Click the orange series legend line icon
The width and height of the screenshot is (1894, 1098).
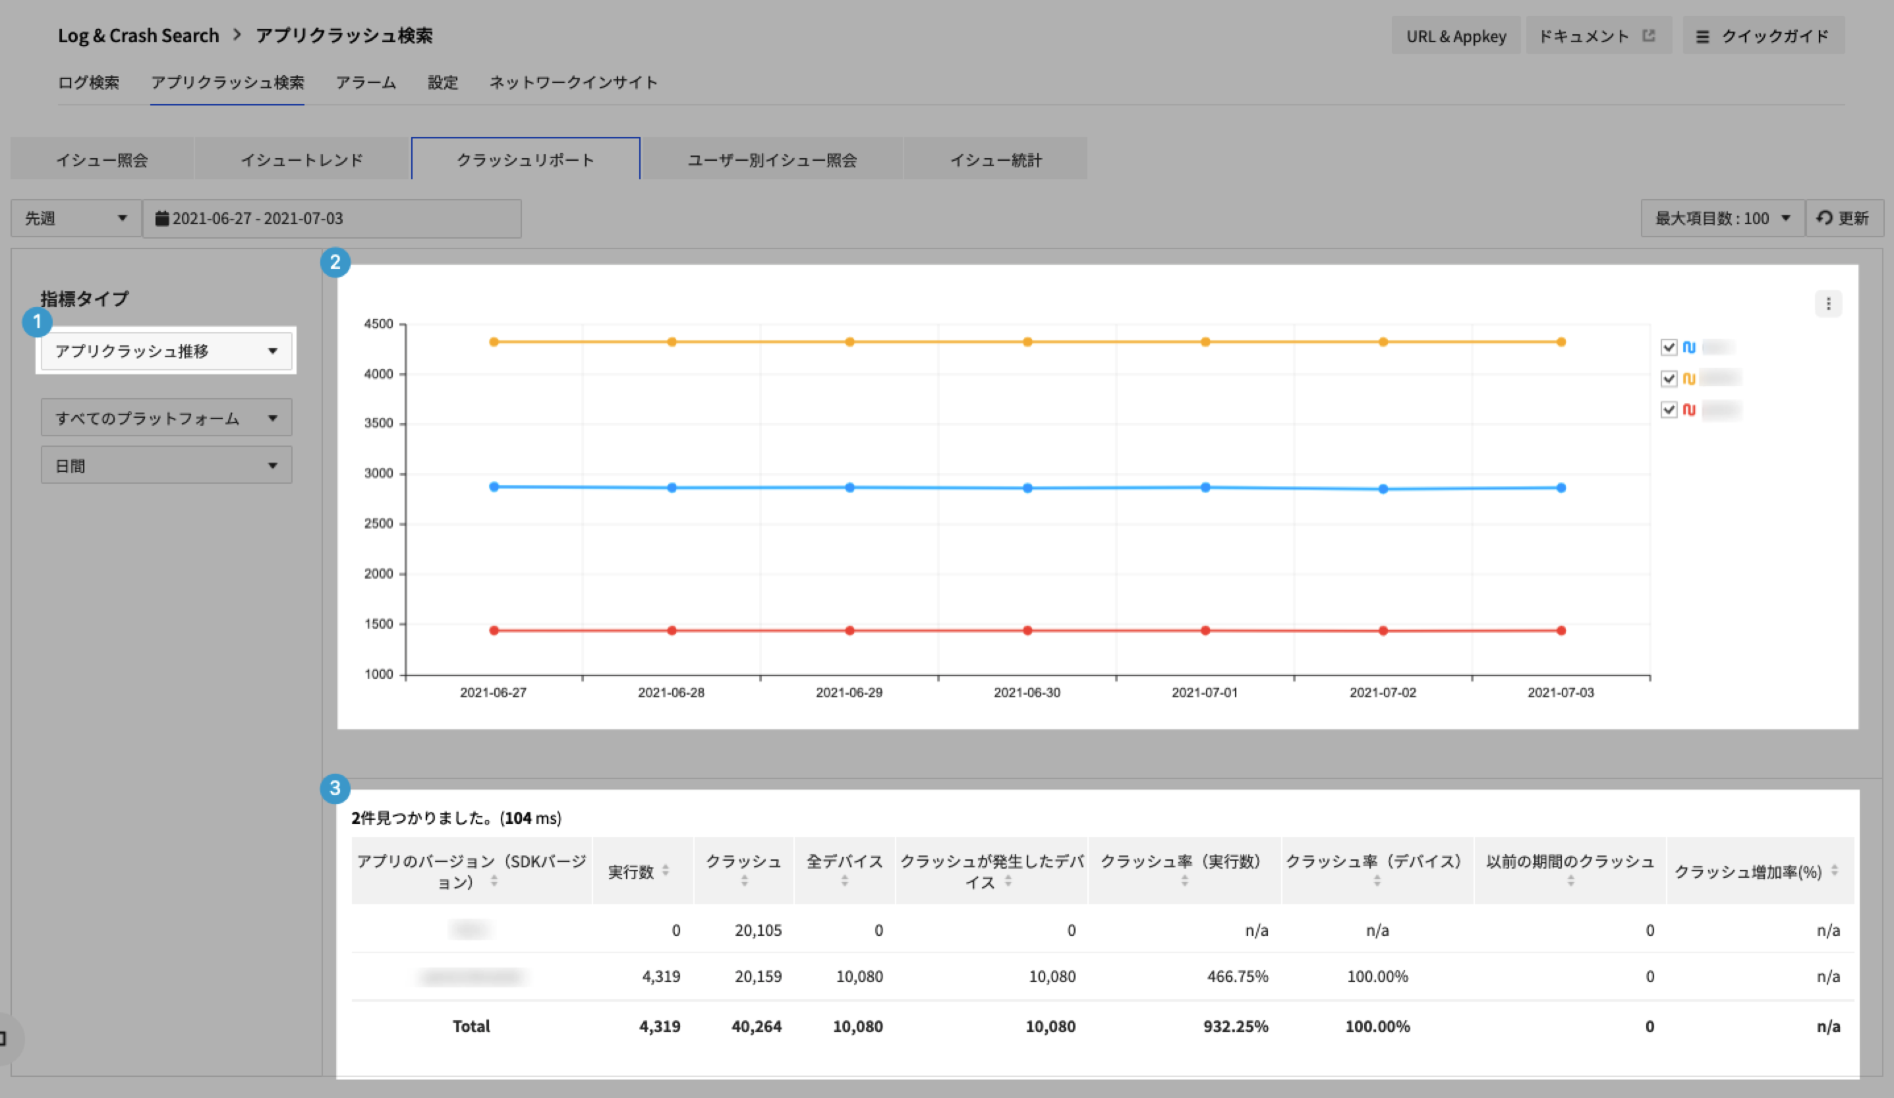pos(1689,379)
